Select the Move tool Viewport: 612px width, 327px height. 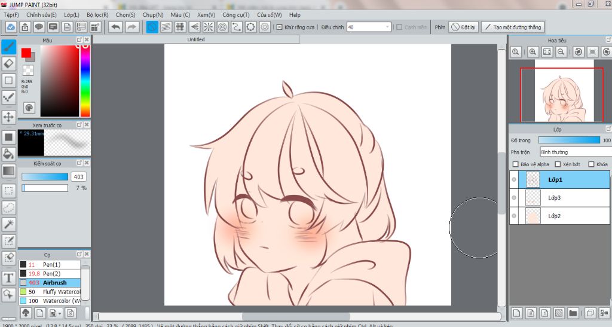click(x=9, y=117)
